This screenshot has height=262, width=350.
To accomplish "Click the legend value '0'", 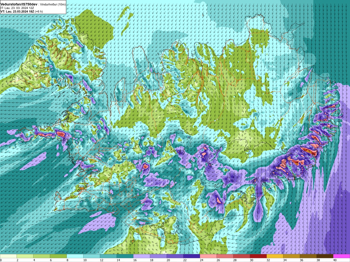I will point(1,260).
